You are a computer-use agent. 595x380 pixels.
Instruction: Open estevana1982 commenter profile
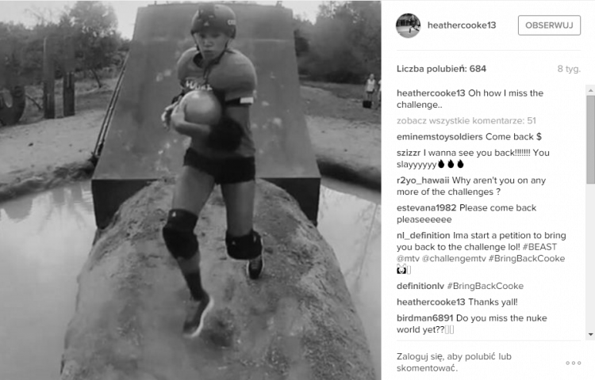point(427,207)
